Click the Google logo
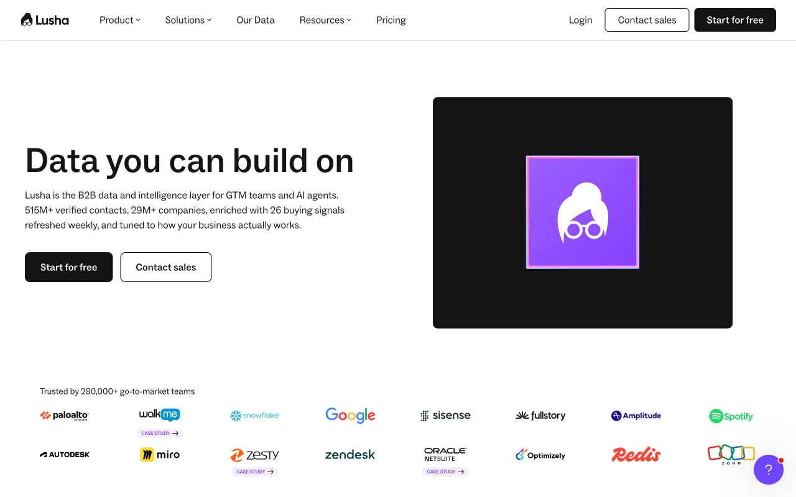The width and height of the screenshot is (796, 497). pyautogui.click(x=350, y=416)
